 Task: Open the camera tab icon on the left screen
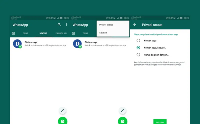(13, 33)
